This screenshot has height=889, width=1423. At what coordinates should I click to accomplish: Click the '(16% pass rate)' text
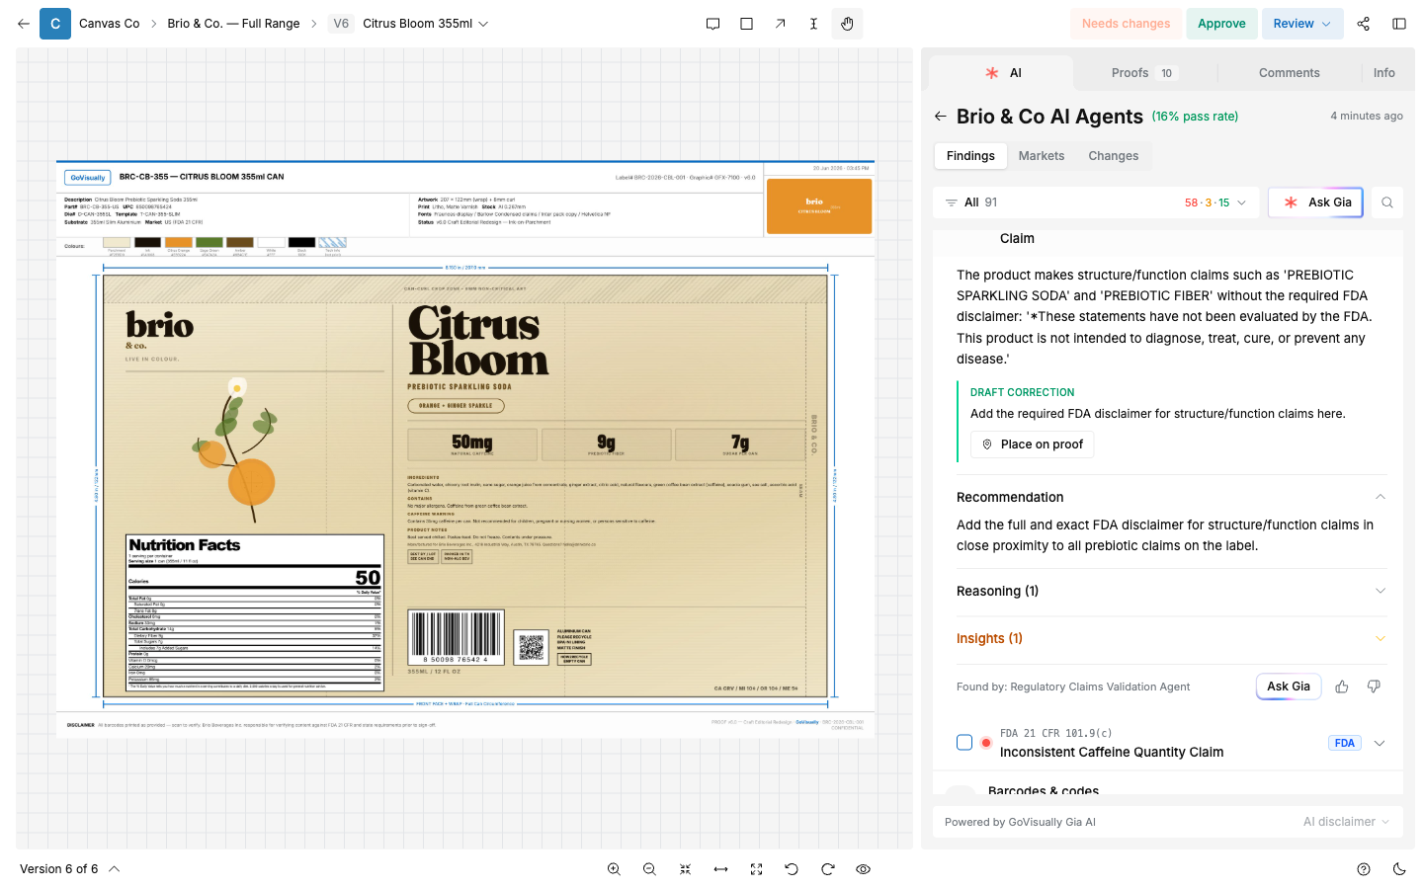(x=1195, y=117)
